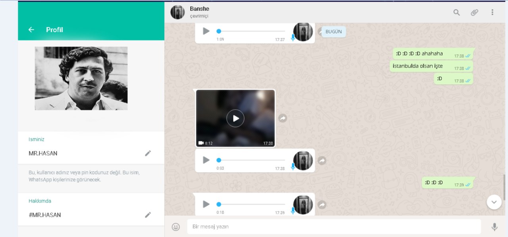Open the three-dot chat menu

493,12
